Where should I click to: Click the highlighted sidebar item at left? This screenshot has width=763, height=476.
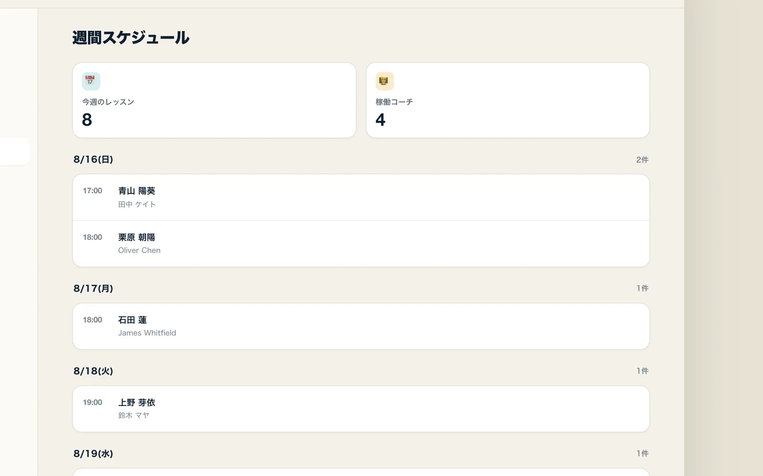(15, 151)
